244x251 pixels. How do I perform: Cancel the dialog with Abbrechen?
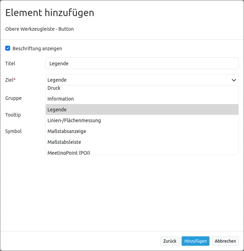click(225, 241)
